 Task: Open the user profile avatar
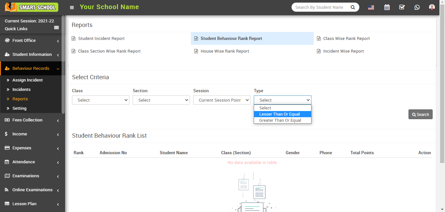432,7
